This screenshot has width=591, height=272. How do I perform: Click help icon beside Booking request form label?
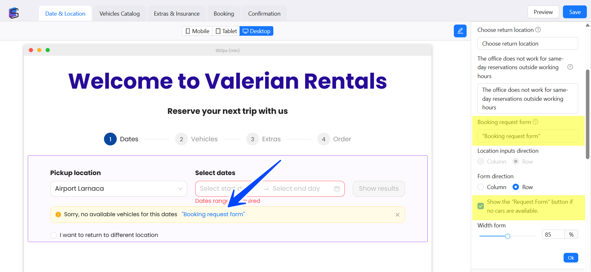point(536,122)
